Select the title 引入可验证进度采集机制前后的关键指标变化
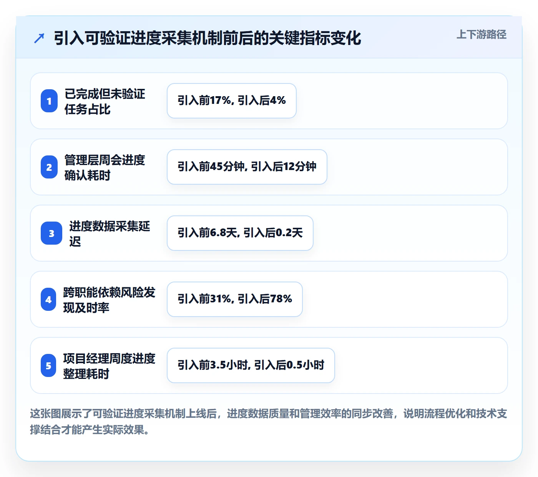The image size is (538, 477). (208, 38)
